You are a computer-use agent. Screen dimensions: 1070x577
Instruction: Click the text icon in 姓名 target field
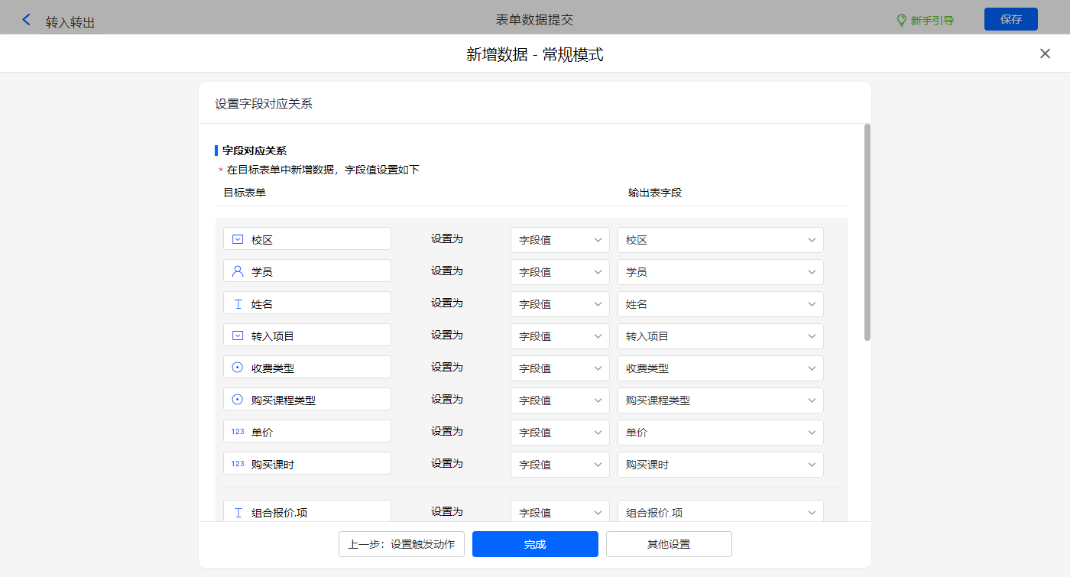(238, 303)
